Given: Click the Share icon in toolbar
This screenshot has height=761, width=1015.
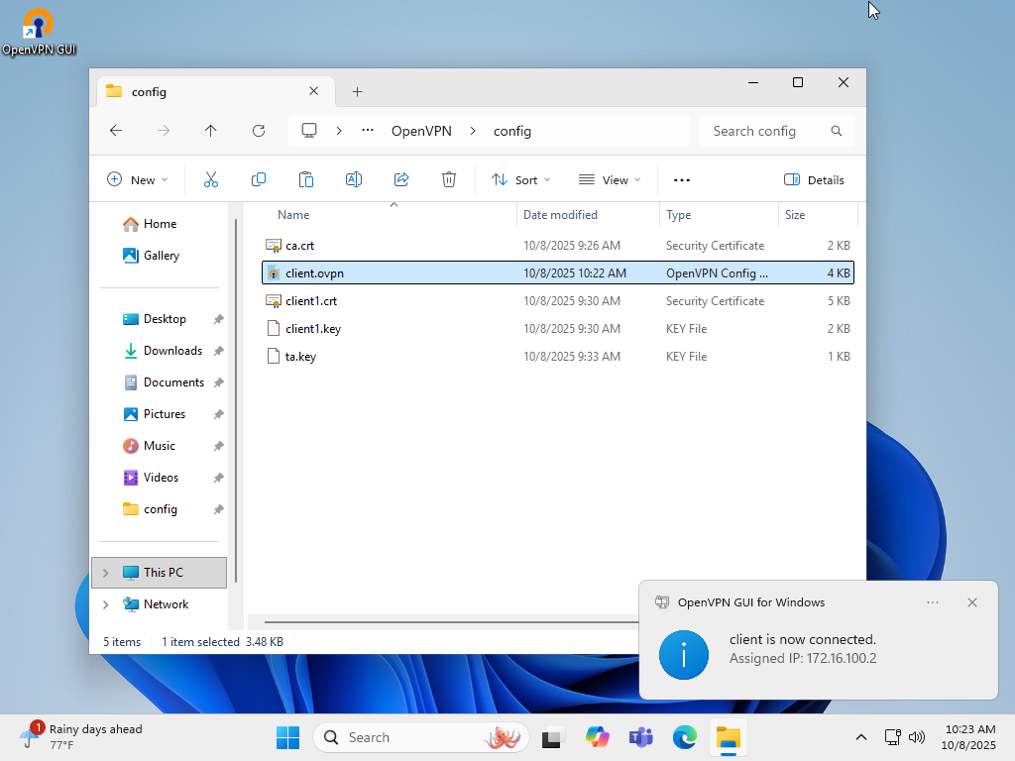Looking at the screenshot, I should tap(401, 179).
